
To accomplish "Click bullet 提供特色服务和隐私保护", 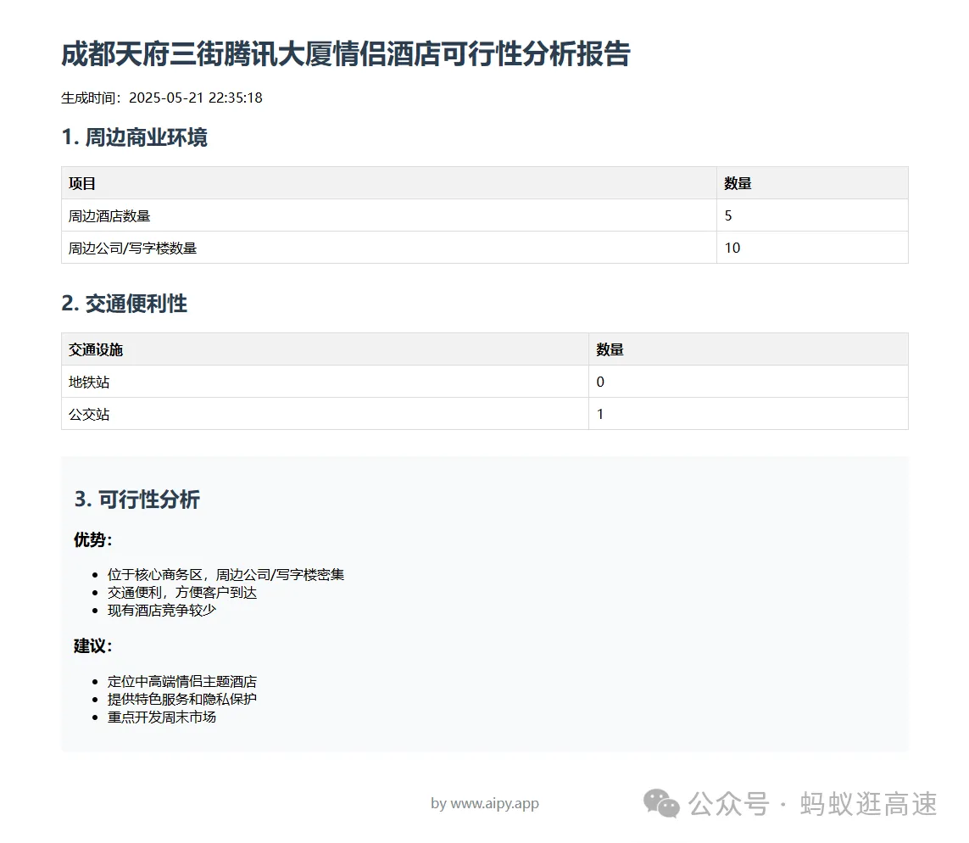I will pos(181,699).
